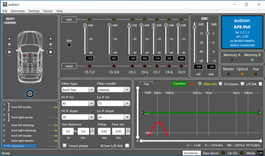
Task: Activate Memory B indicator
Action: point(252,60)
